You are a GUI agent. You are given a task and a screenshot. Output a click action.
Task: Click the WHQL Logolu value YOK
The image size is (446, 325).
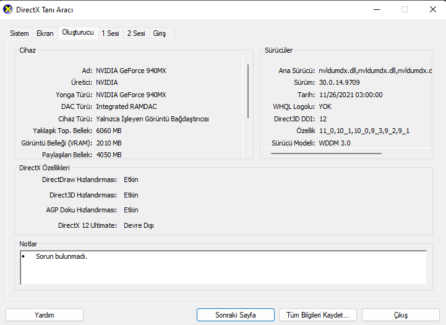pos(325,106)
